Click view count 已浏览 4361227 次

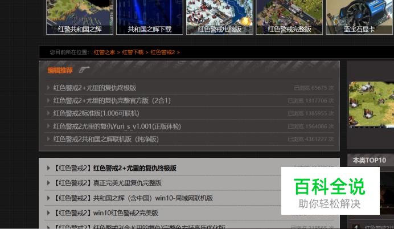(x=311, y=139)
